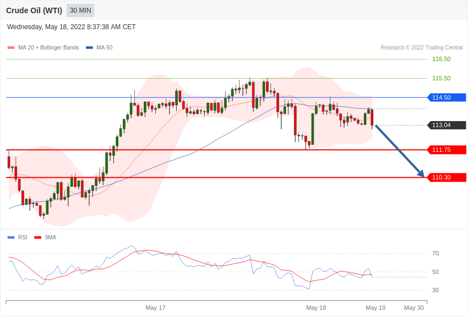Click the 30 MIN timeframe badge
Screen dimensions: 468x317
point(80,10)
